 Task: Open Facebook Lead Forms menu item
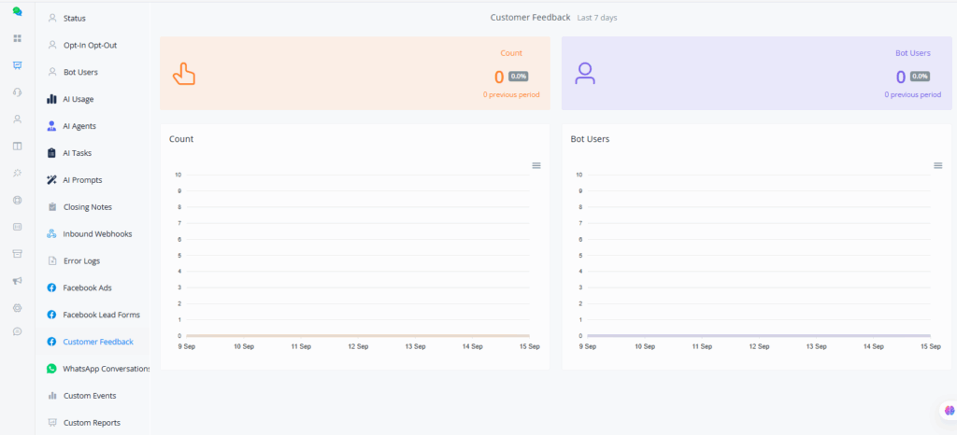(101, 315)
